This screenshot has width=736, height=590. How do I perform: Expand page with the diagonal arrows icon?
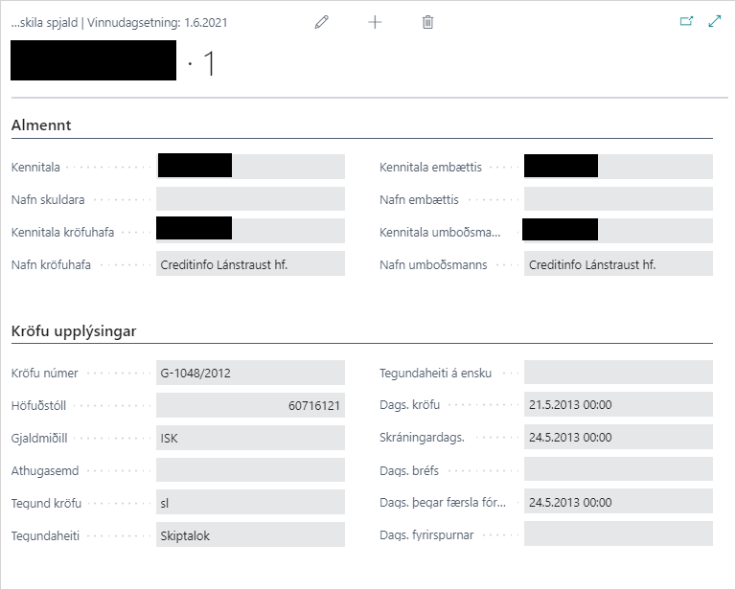[714, 21]
